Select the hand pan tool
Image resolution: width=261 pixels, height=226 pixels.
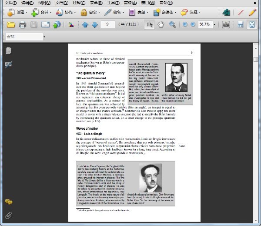[161, 24]
